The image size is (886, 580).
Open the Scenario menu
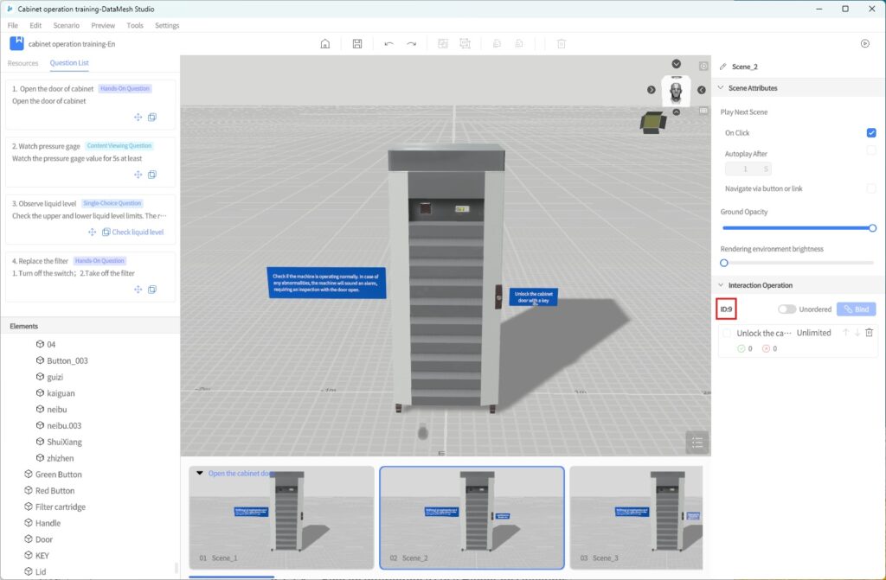[x=67, y=25]
